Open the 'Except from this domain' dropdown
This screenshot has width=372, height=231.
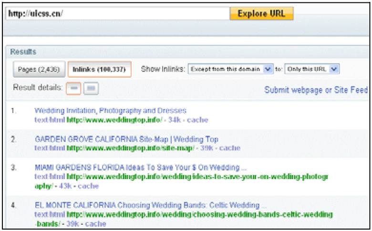coord(231,69)
